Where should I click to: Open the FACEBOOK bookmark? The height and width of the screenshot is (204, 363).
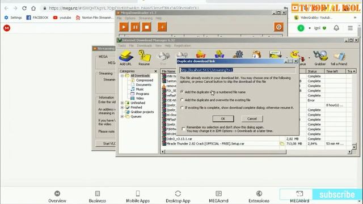click(37, 18)
